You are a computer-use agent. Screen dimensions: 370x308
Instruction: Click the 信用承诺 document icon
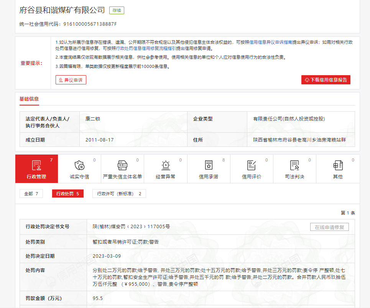(208, 165)
